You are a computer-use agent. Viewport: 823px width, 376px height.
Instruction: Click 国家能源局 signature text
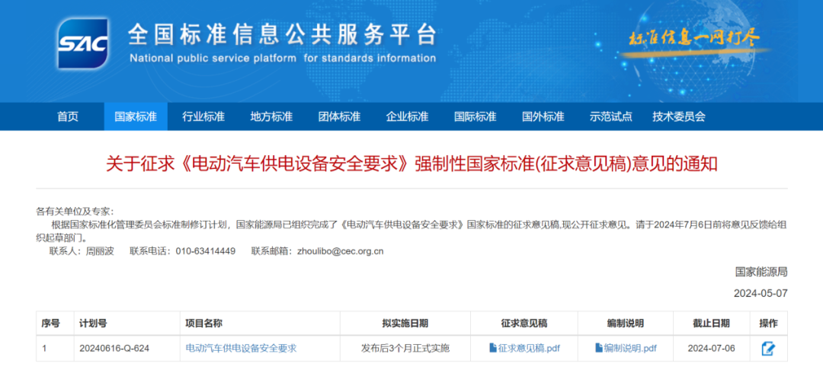coord(761,272)
